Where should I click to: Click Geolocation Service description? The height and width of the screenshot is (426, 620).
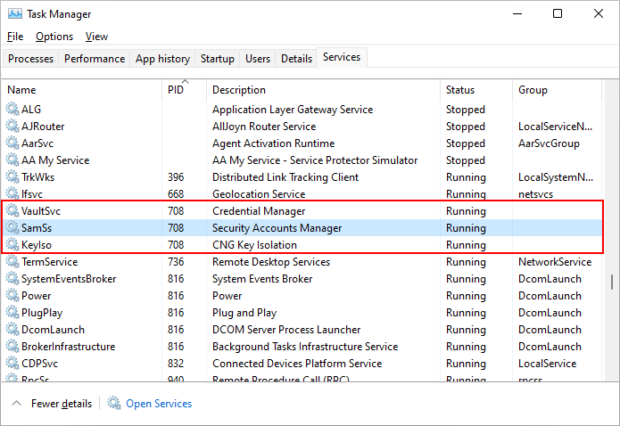(259, 194)
